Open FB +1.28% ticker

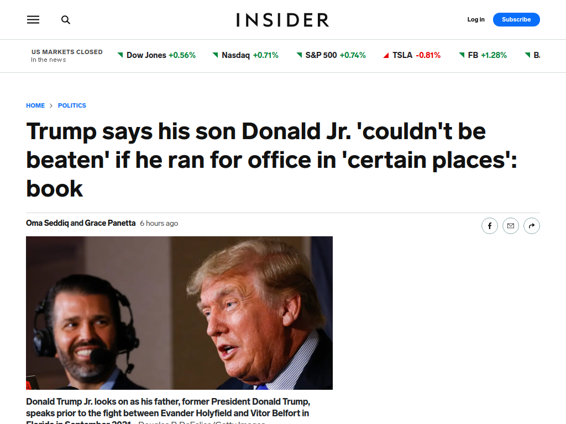click(483, 55)
